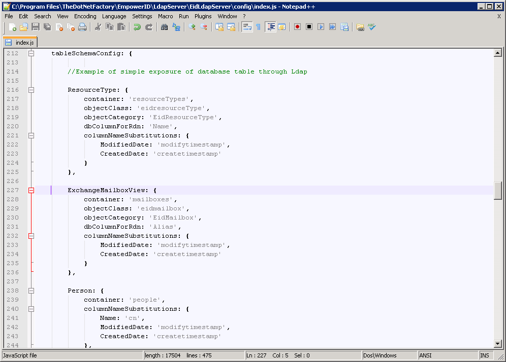Toggle Word Wrap in the toolbar
506x362 pixels.
coord(247,27)
